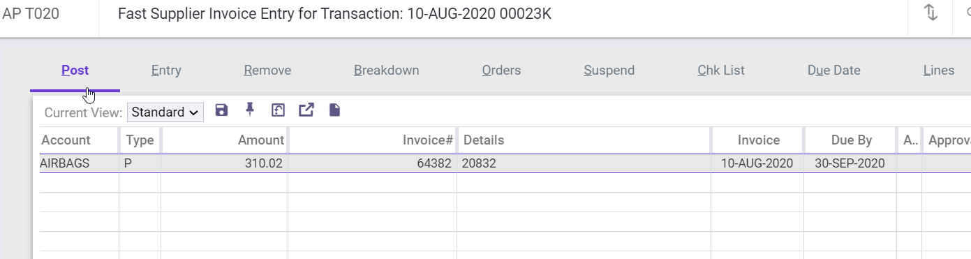
Task: Open the Orders tab
Action: click(x=501, y=71)
